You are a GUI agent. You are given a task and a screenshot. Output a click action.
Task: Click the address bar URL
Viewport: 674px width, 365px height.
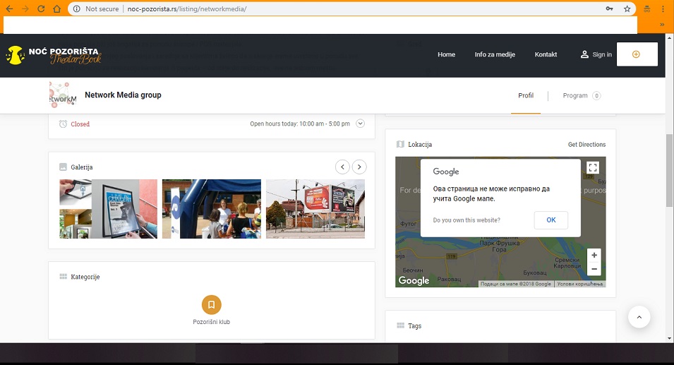coord(187,8)
